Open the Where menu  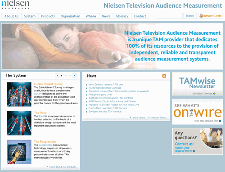(x=91, y=16)
